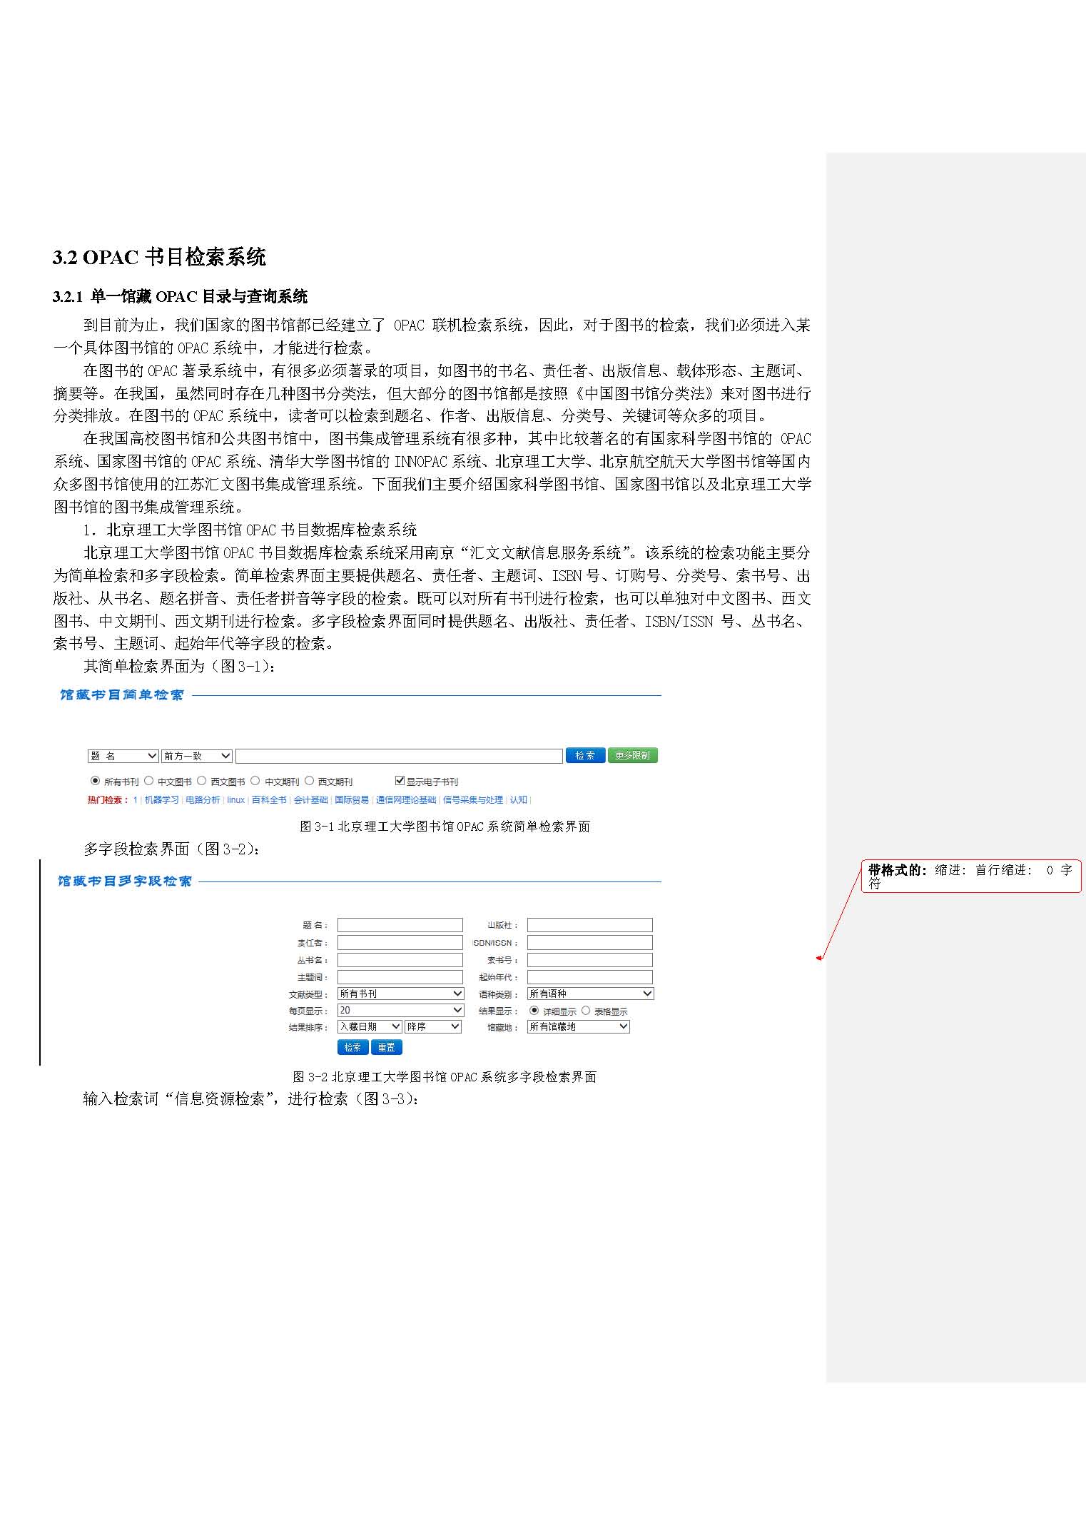Click the 机器学习 hot search link
Viewport: 1086px width, 1536px height.
(x=161, y=800)
